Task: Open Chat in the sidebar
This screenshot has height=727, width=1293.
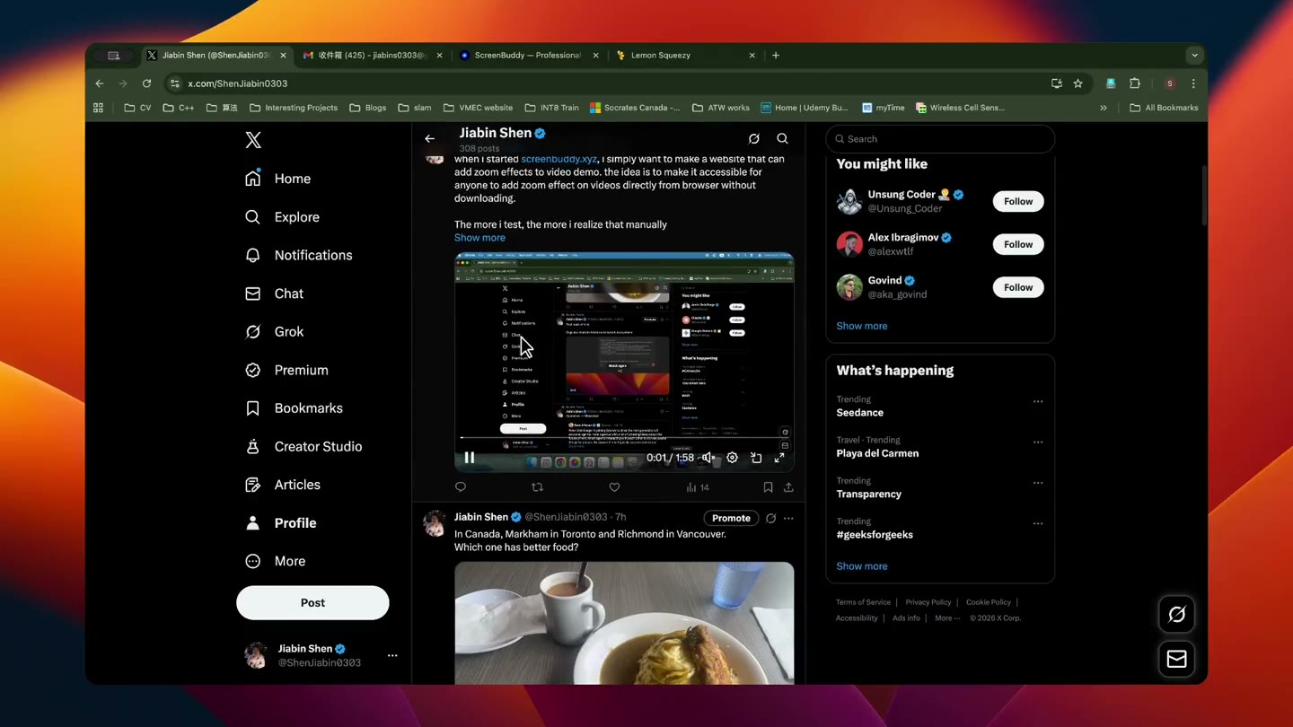Action: click(274, 293)
